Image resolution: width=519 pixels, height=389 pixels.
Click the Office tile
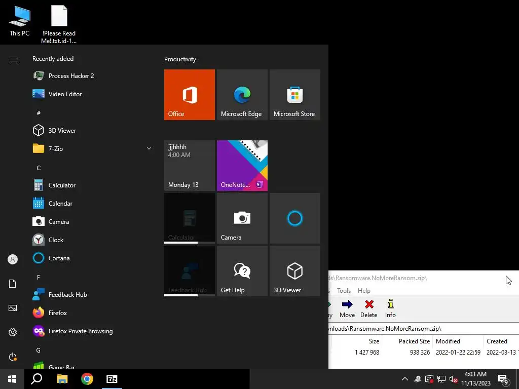click(190, 95)
